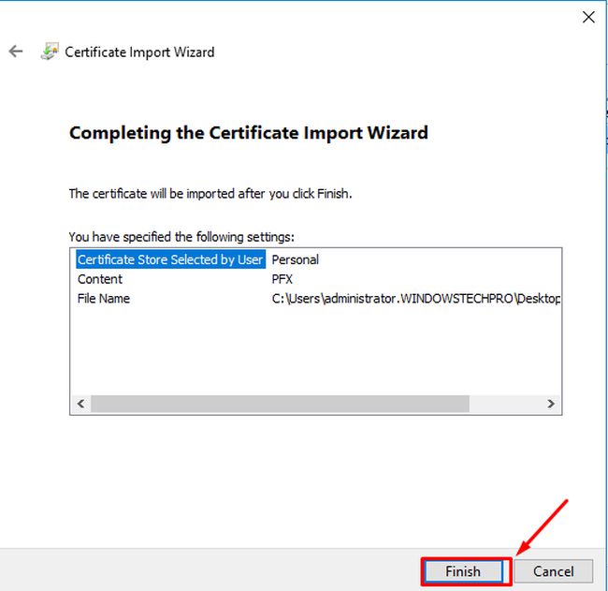Click the left arrow of horizontal scrollbar
Image resolution: width=608 pixels, height=591 pixels.
[80, 404]
